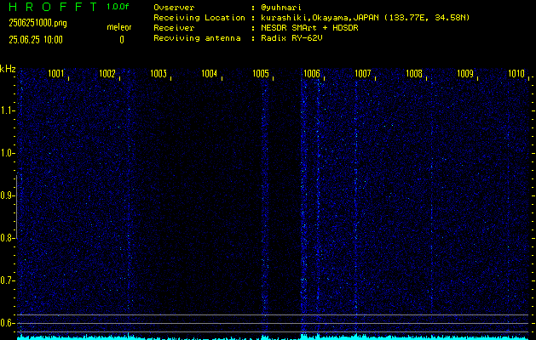Click the observer name @yuhmari
Screen dimensions: 536x340
(x=281, y=8)
